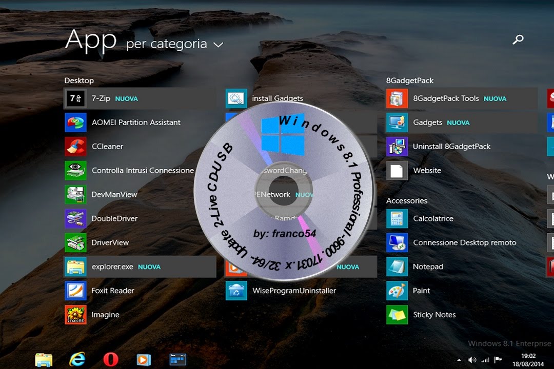The image size is (554, 369).
Task: Launch the Foxit Reader icon
Action: click(x=75, y=291)
